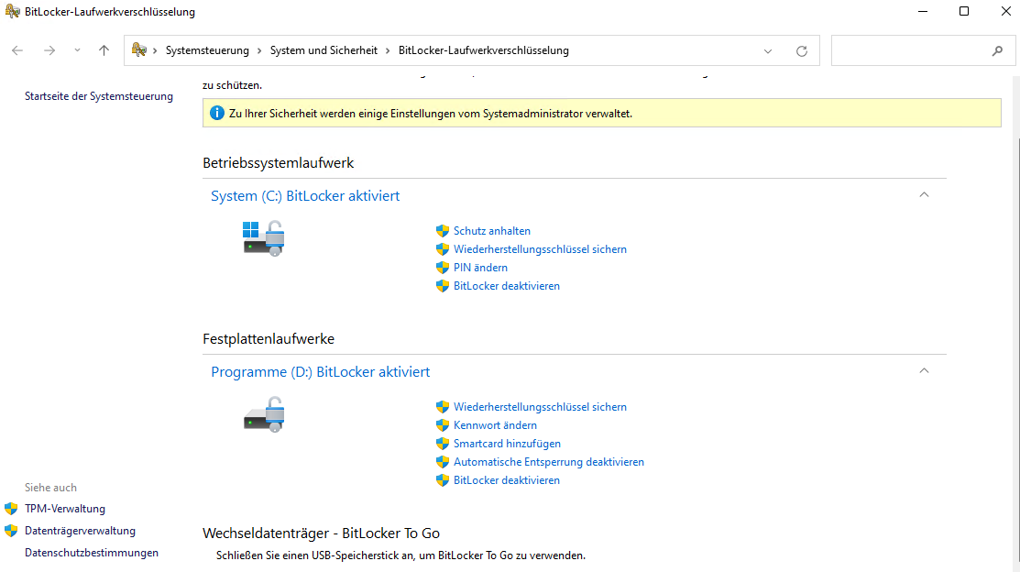Screen dimensions: 1020x572
Task: Click shield icon beside Automatische Entsperrung deaktivieren
Action: coord(443,461)
